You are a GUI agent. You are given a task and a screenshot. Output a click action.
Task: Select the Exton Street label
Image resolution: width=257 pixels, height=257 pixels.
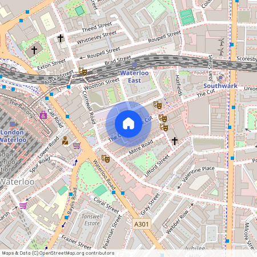(x=51, y=65)
